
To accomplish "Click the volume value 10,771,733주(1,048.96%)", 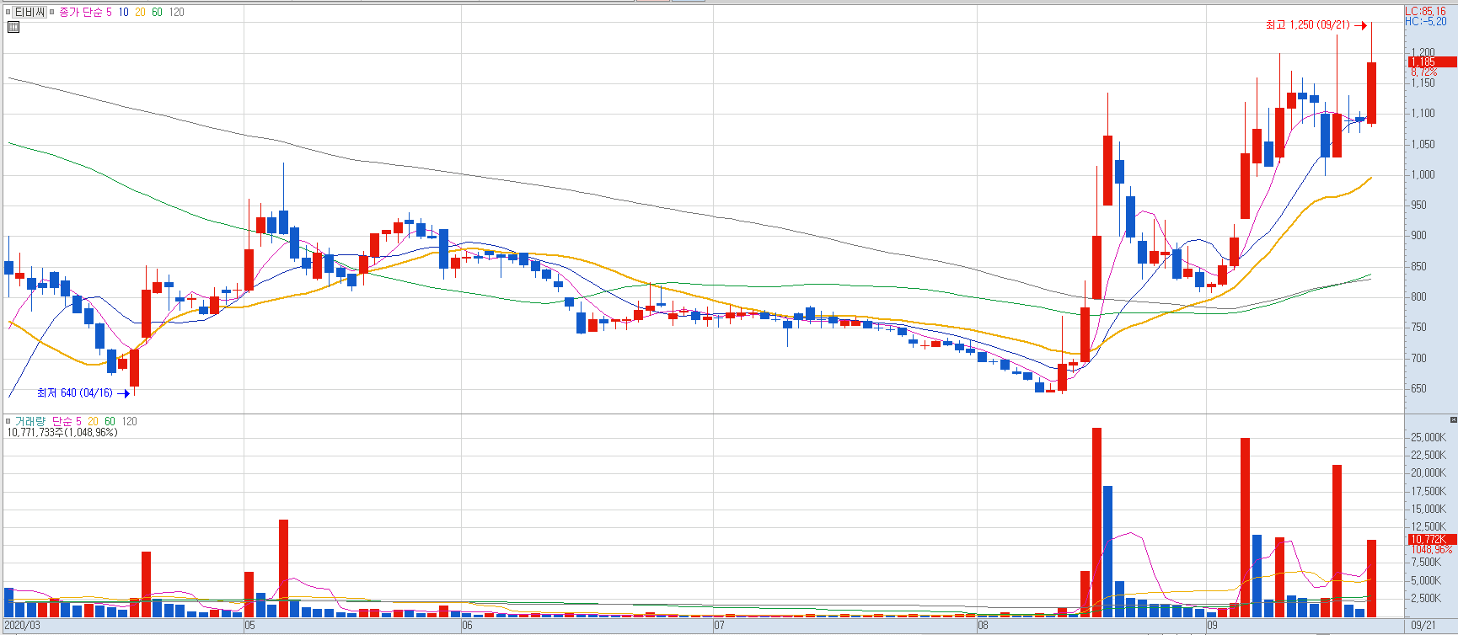I will (62, 432).
